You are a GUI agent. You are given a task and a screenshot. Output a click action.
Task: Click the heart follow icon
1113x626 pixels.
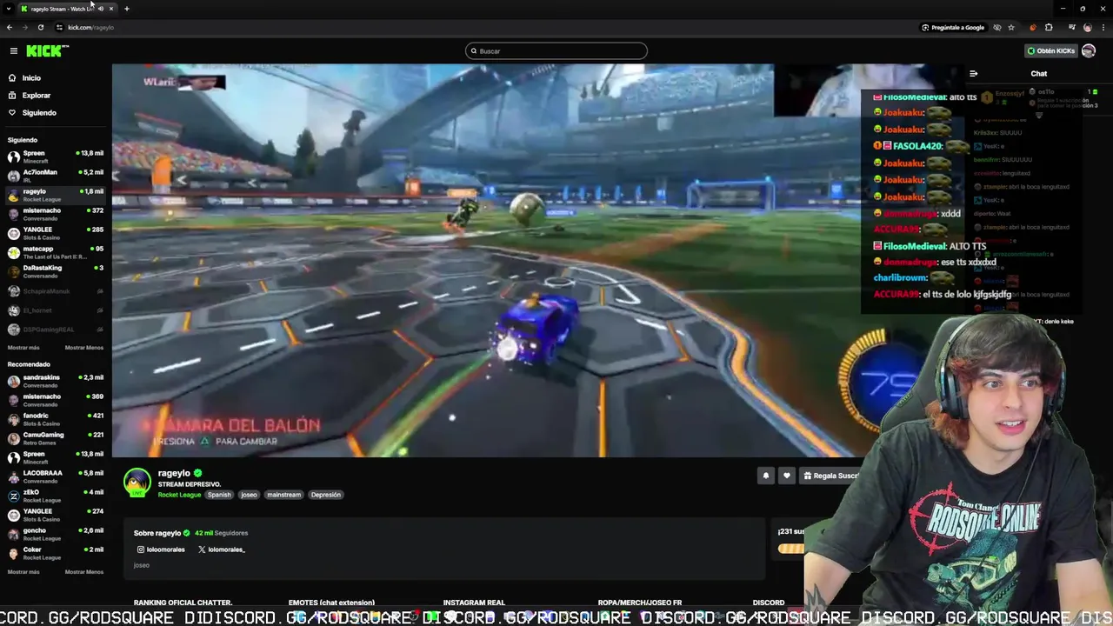coord(787,476)
